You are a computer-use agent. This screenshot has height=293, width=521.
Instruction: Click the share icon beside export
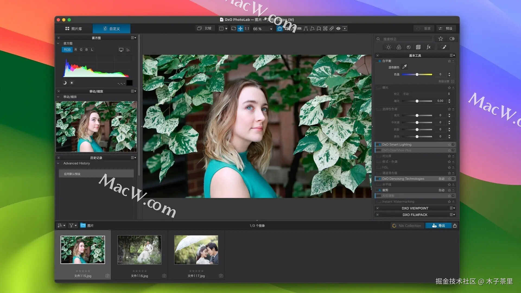(455, 226)
